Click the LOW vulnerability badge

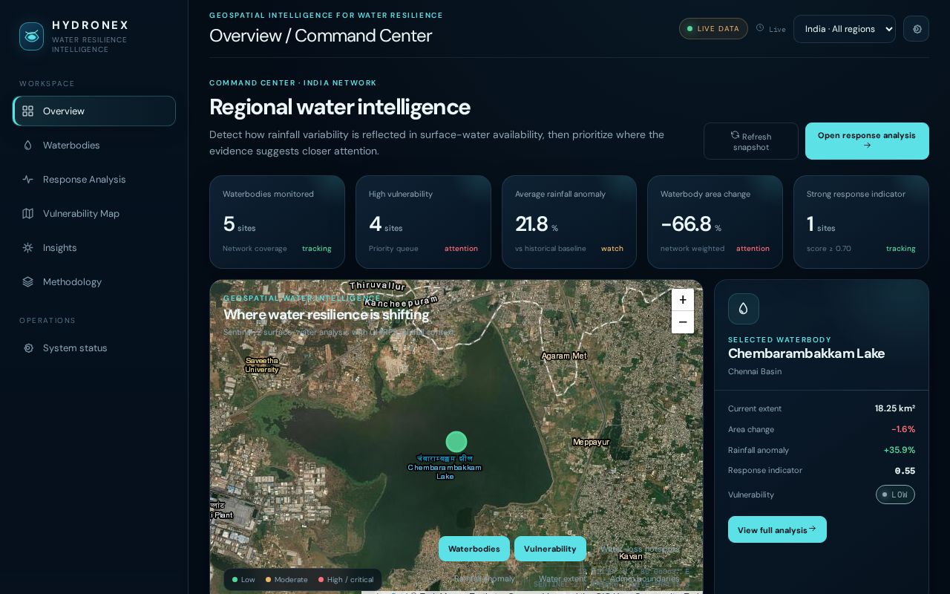tap(895, 495)
